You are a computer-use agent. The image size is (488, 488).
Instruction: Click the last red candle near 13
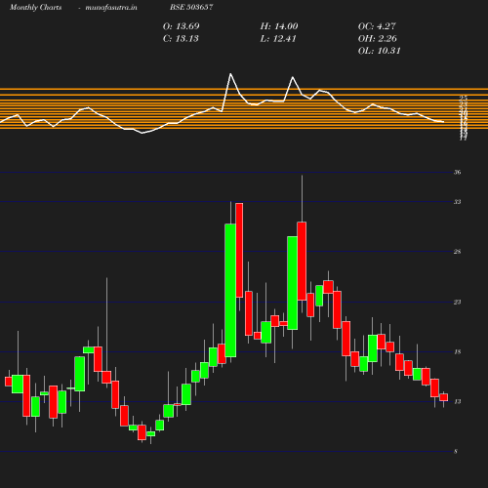coord(444,397)
